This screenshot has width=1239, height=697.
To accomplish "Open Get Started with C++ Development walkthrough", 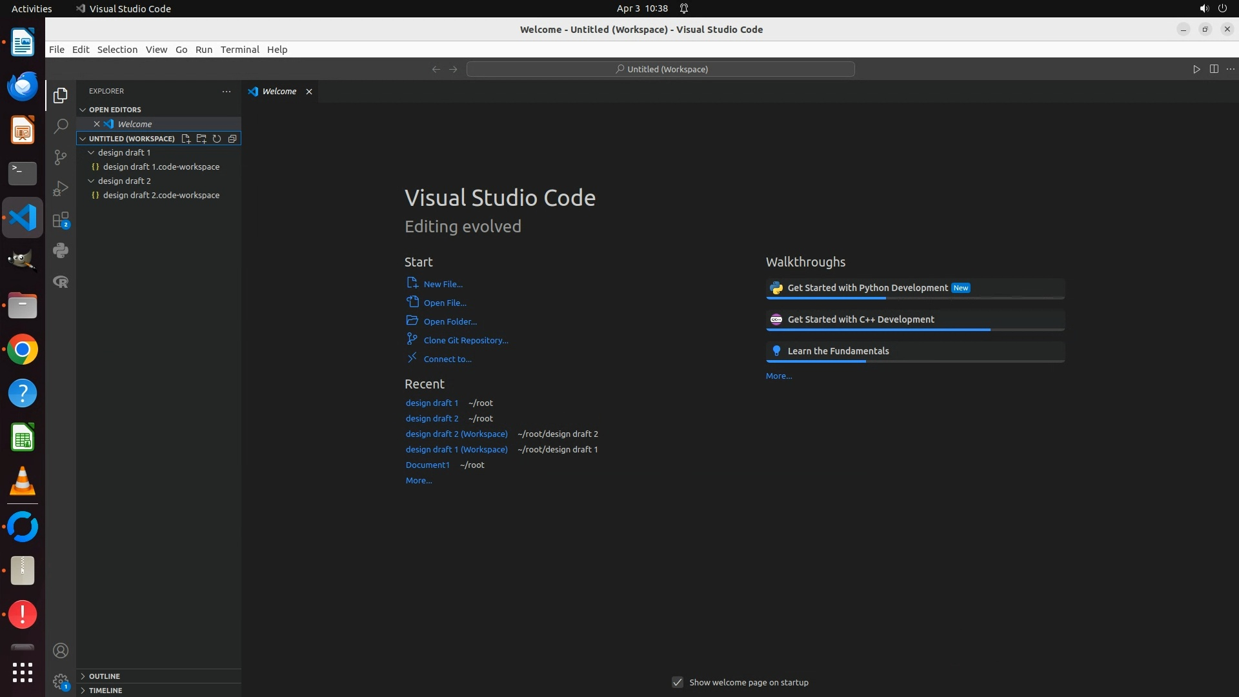I will (860, 319).
